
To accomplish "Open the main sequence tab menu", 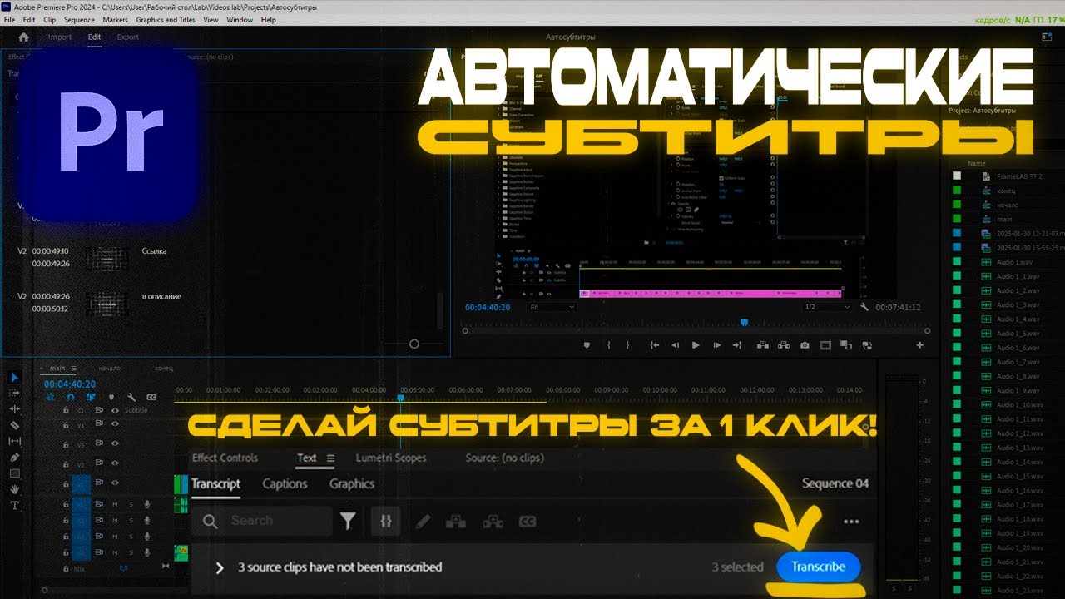I will click(x=73, y=369).
